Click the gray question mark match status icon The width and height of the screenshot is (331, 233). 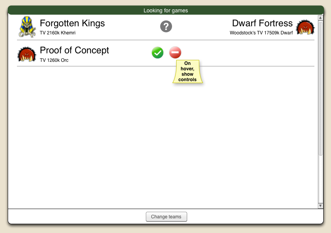click(166, 26)
